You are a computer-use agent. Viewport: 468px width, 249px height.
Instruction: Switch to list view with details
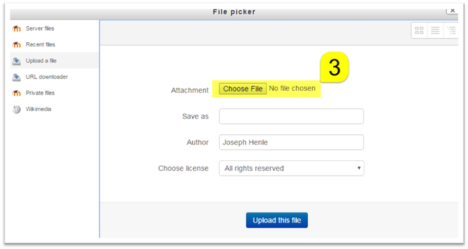click(x=435, y=30)
